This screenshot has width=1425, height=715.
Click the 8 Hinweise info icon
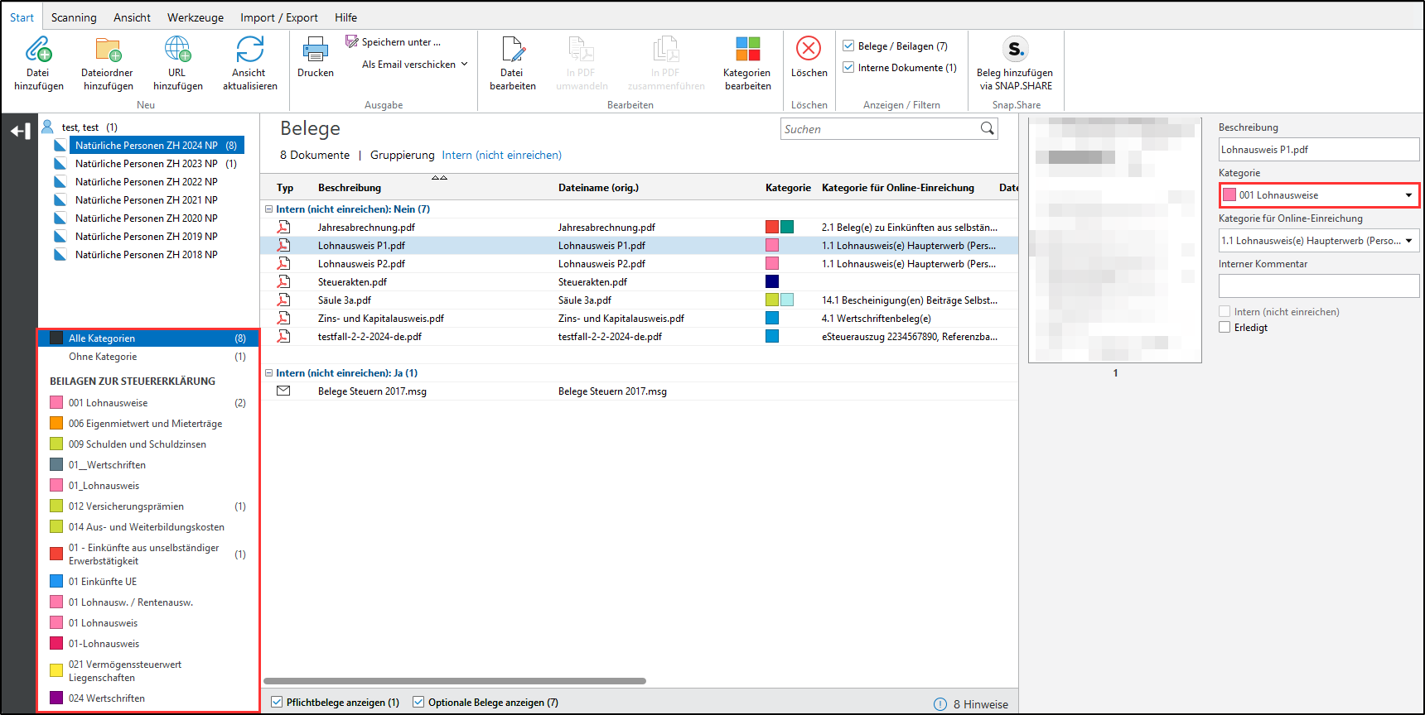pos(940,704)
